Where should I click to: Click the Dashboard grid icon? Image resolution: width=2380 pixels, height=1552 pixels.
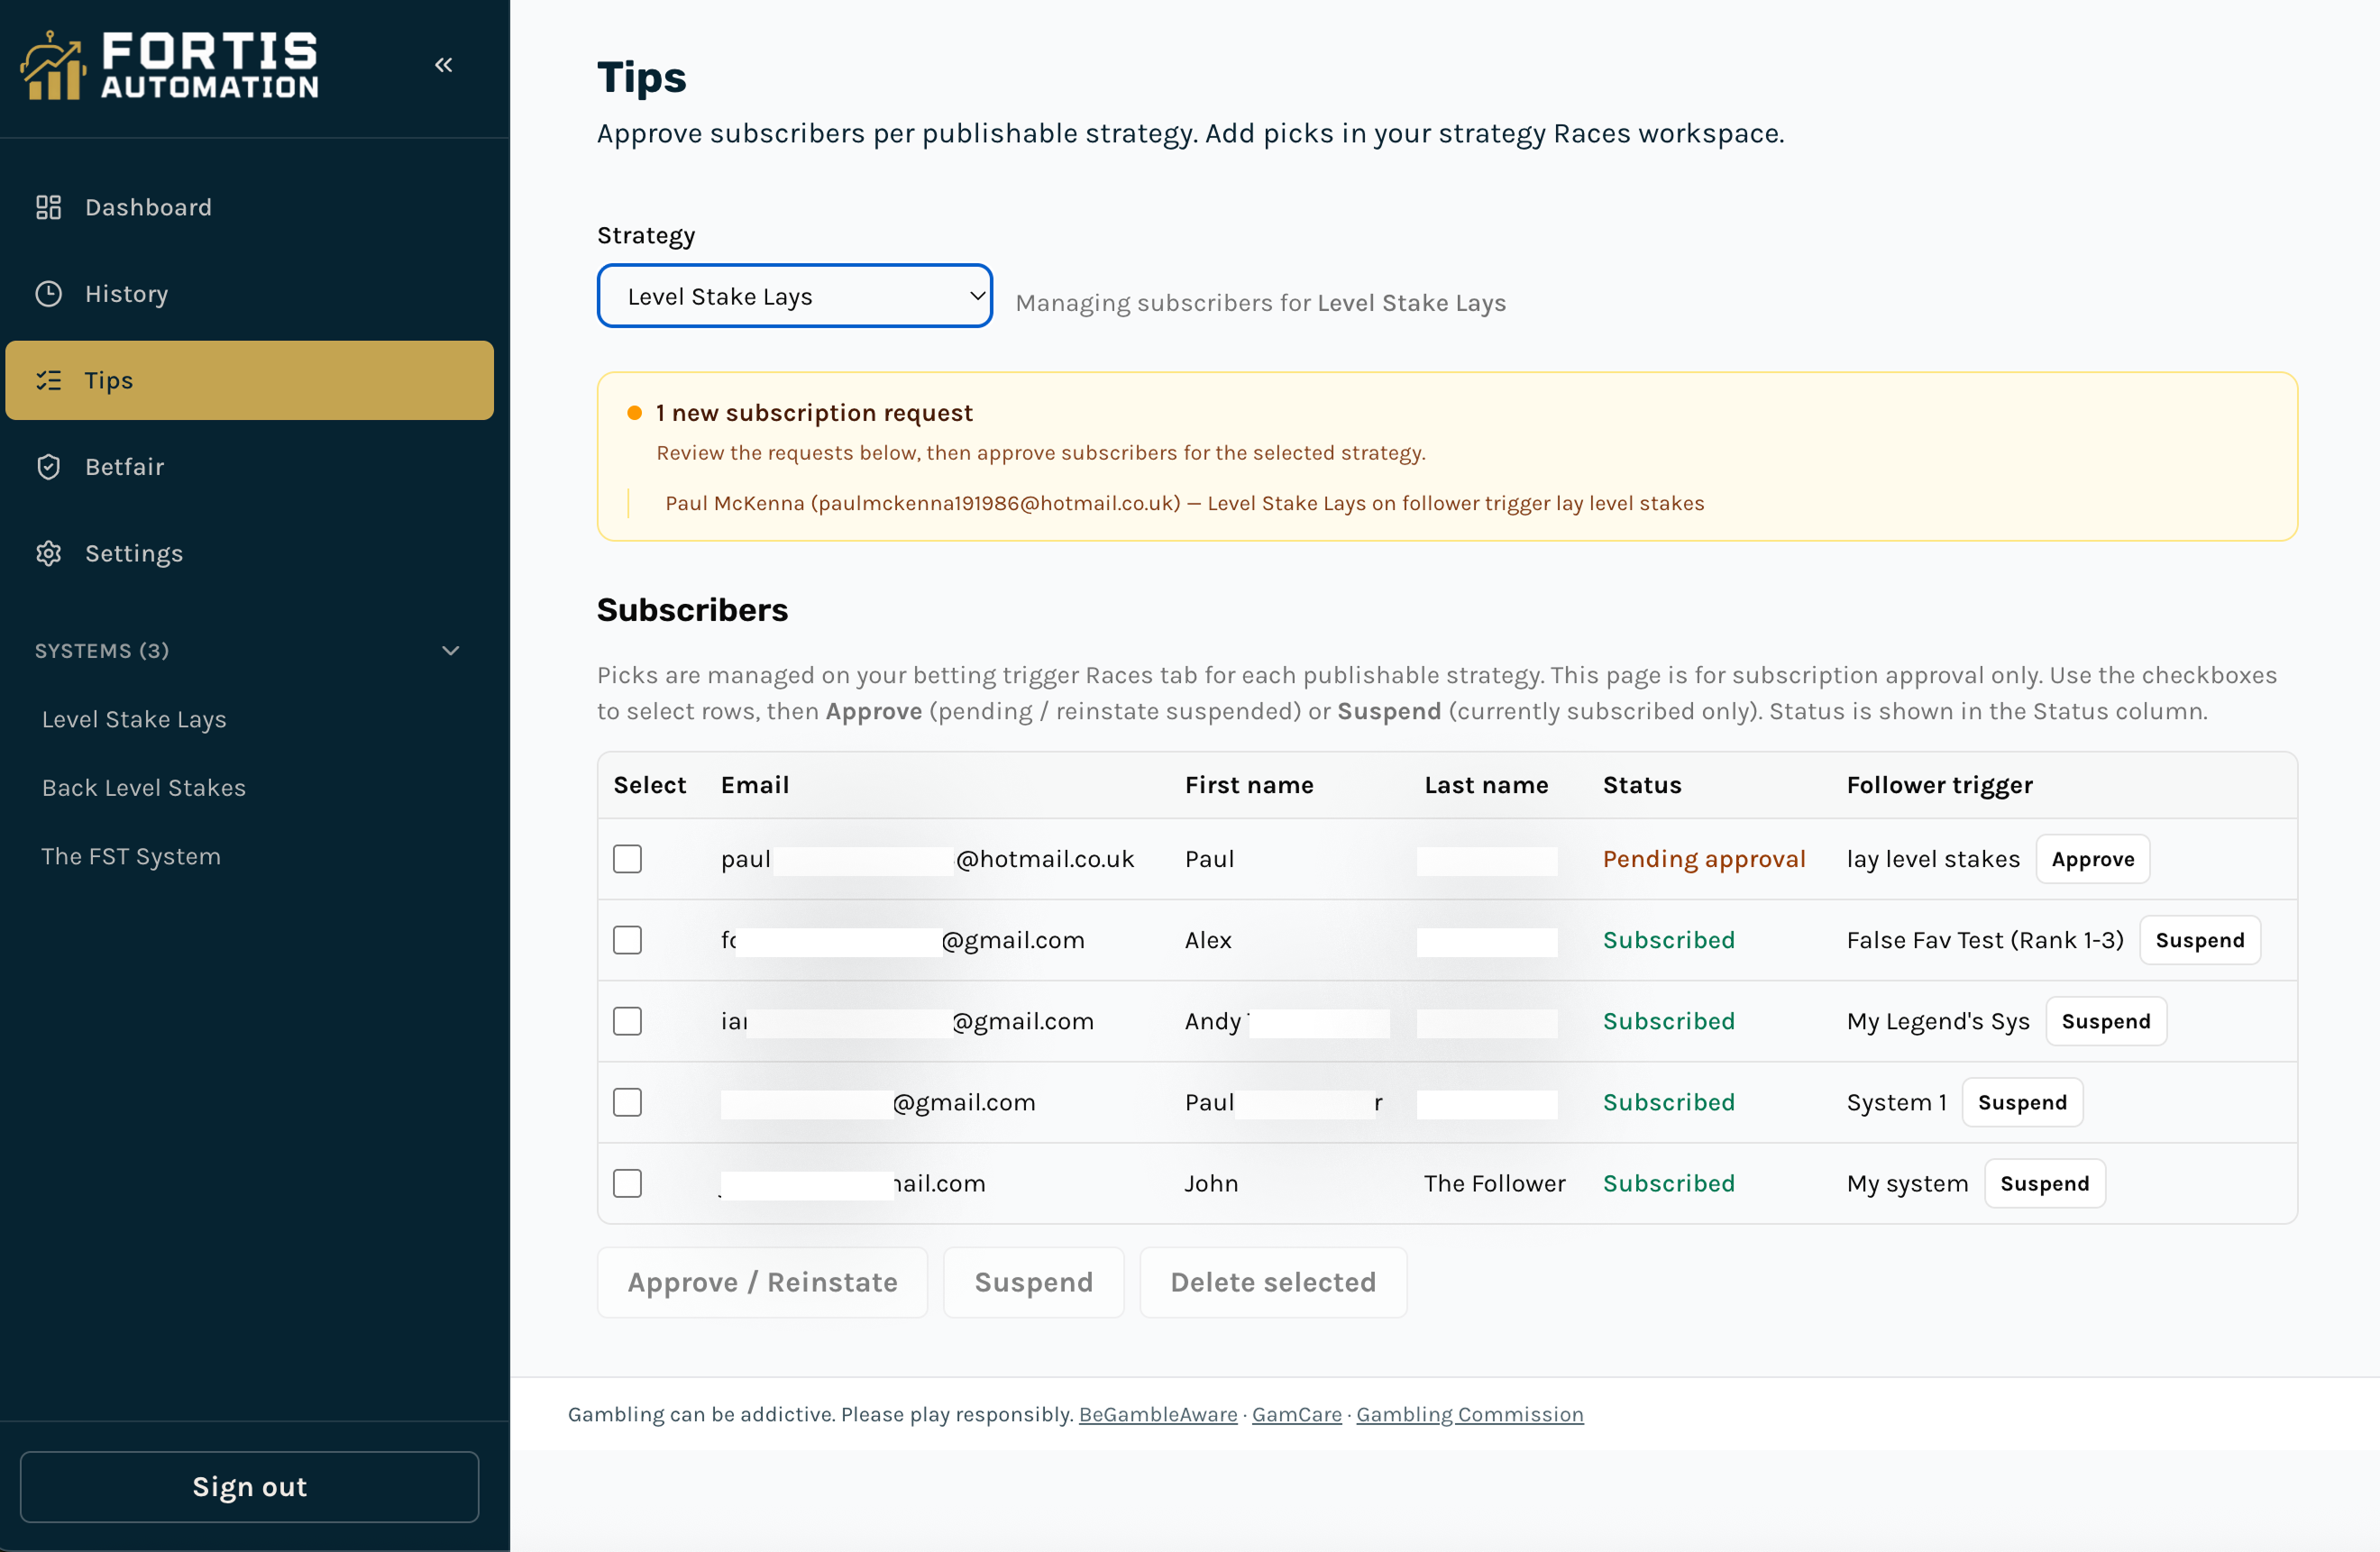pos(49,207)
